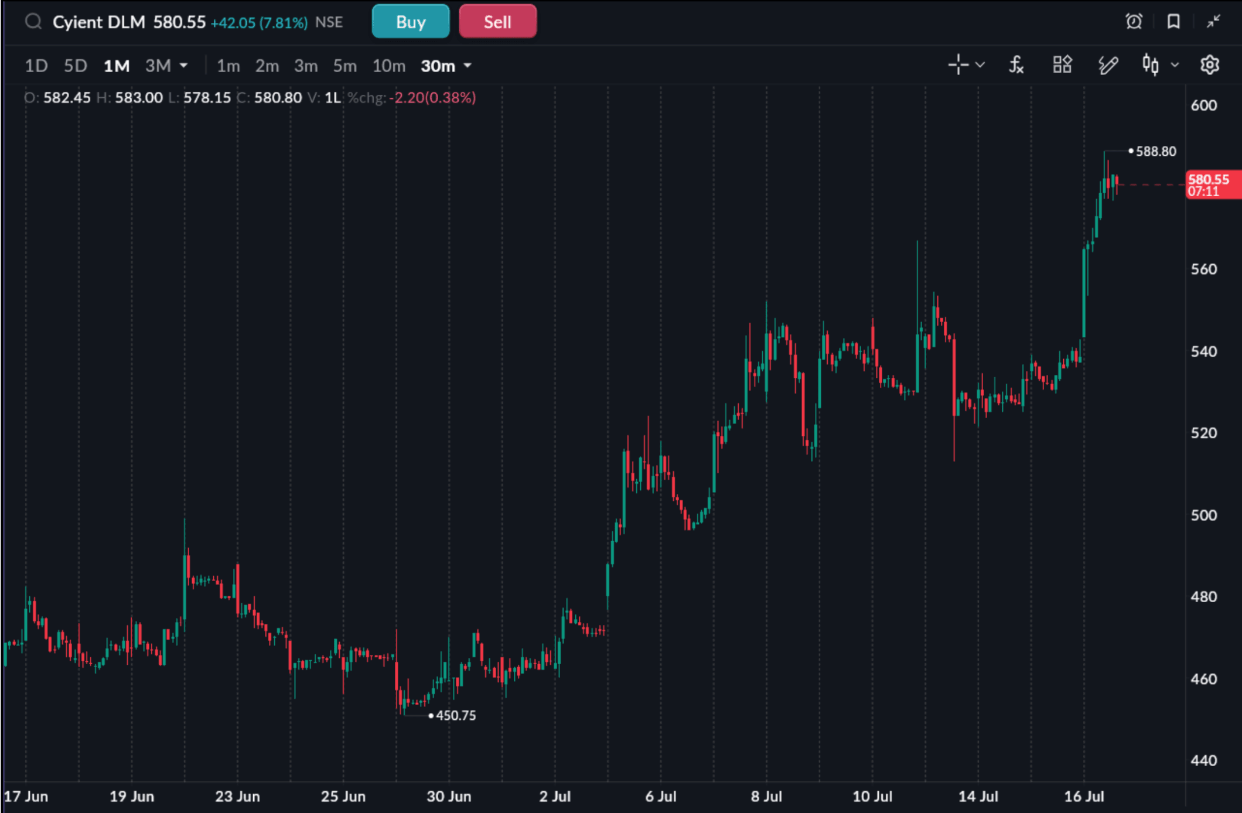Open indicators fx function icon

tap(1016, 65)
